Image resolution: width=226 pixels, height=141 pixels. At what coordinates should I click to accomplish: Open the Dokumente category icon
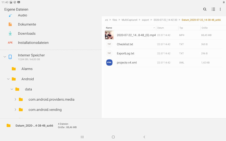pos(10,24)
